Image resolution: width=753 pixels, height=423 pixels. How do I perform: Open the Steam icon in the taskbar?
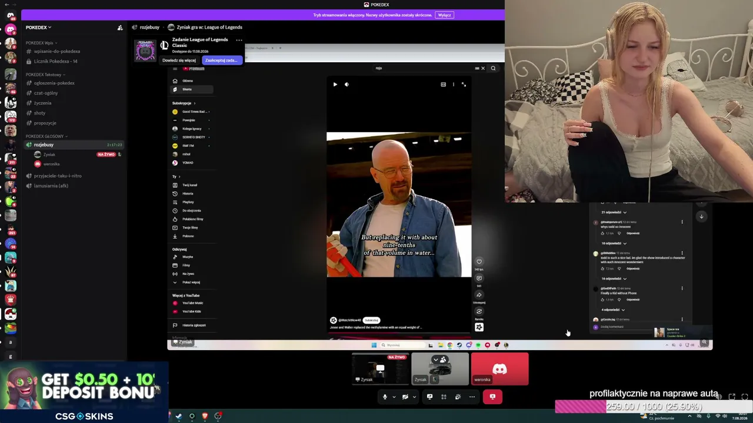point(179,417)
